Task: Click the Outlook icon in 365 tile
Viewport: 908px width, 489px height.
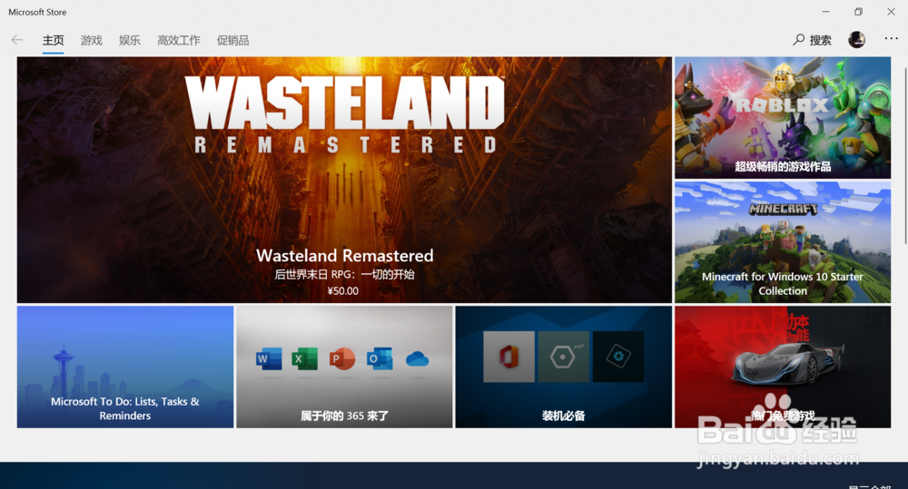Action: [380, 358]
